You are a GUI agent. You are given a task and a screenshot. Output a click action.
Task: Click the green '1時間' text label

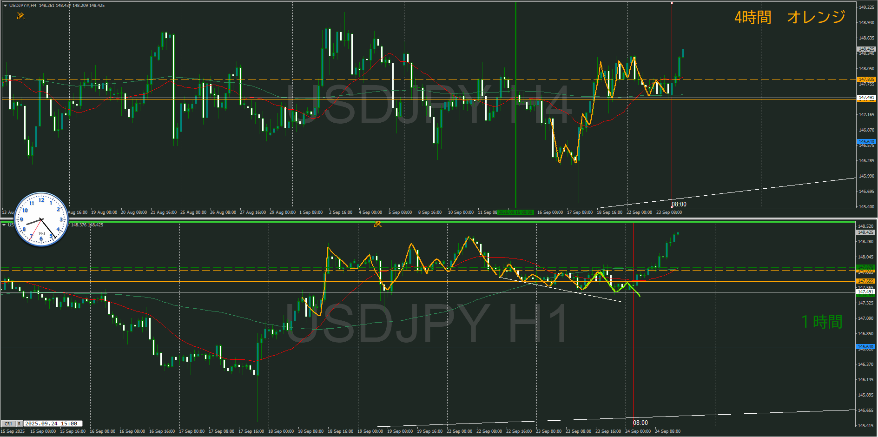(822, 322)
